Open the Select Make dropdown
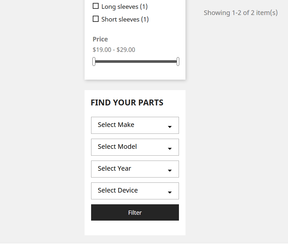This screenshot has width=288, height=249. [x=135, y=125]
